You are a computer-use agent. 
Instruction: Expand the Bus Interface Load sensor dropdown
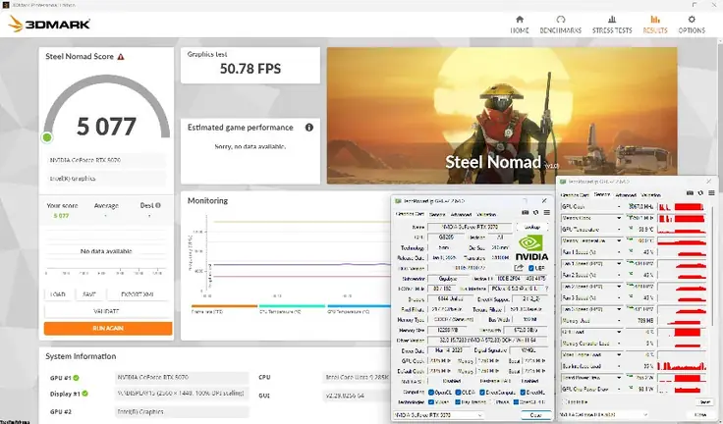tap(619, 366)
